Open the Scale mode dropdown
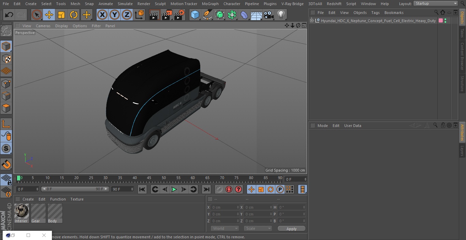466x240 pixels. click(258, 229)
